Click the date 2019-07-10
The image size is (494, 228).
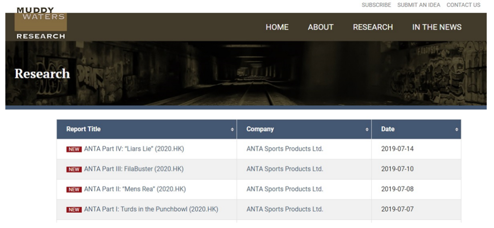point(397,169)
